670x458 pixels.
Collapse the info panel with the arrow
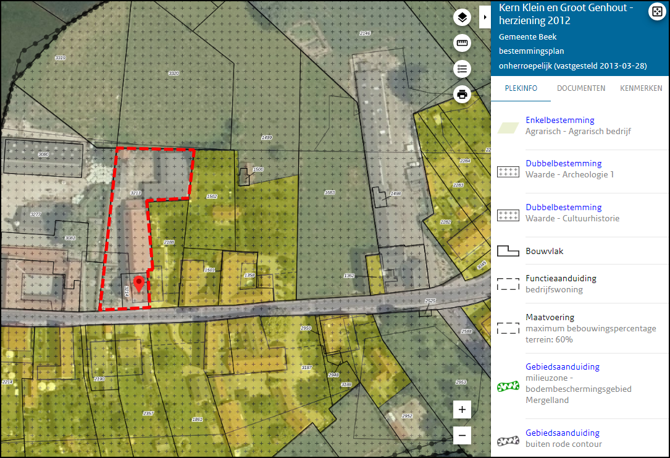click(485, 17)
